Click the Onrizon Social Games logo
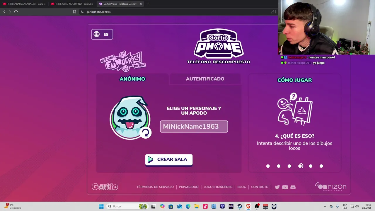375x211 pixels. (331, 187)
